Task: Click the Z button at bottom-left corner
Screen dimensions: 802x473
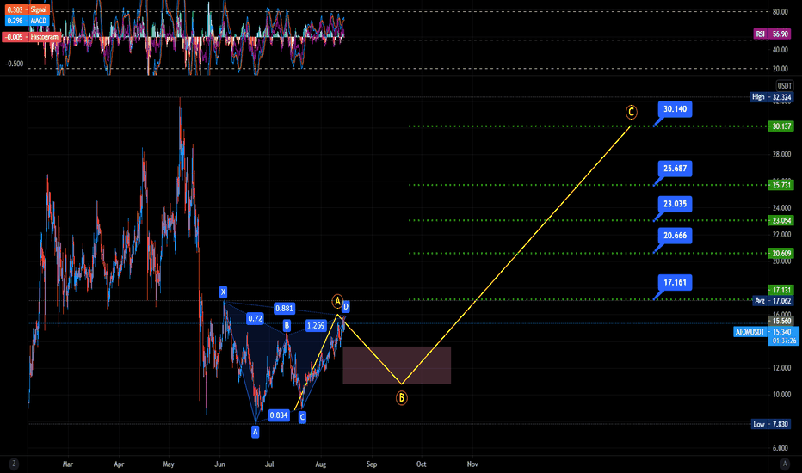Action: click(14, 464)
